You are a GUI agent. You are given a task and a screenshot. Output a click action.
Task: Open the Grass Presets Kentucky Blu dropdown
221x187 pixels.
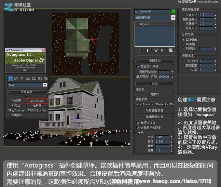click(x=155, y=104)
